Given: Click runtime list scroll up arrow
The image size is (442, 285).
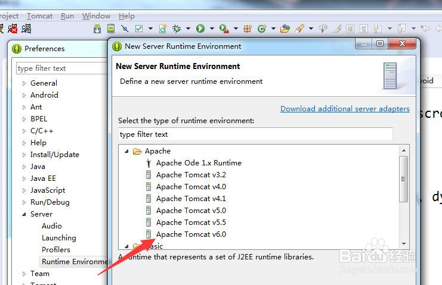Looking at the screenshot, I should click(404, 151).
